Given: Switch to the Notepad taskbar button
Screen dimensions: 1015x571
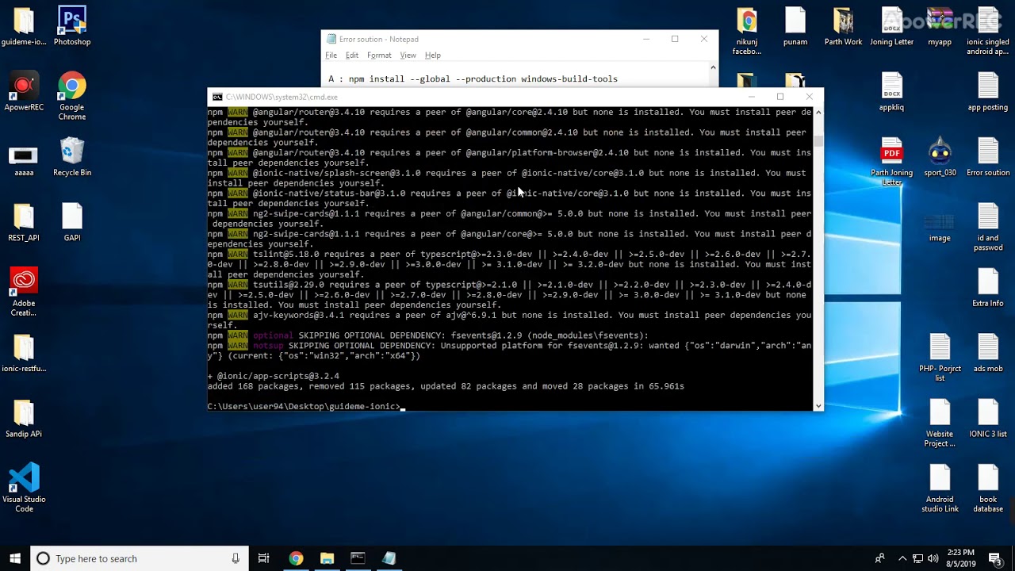Looking at the screenshot, I should (389, 558).
